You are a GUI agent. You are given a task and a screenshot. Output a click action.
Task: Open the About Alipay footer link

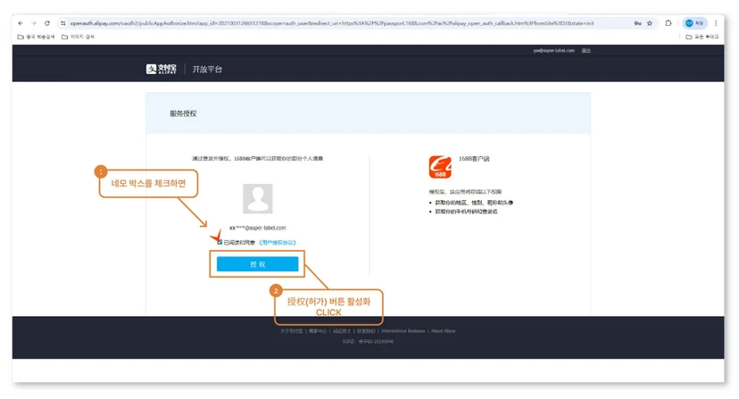443,331
